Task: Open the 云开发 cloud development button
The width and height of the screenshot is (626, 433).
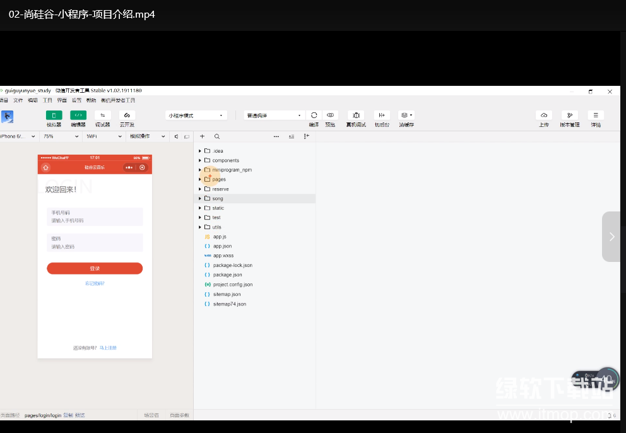Action: [x=127, y=116]
